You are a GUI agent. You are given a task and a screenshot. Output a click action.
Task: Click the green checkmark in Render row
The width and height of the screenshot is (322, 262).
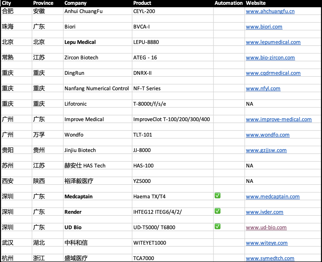tap(217, 211)
